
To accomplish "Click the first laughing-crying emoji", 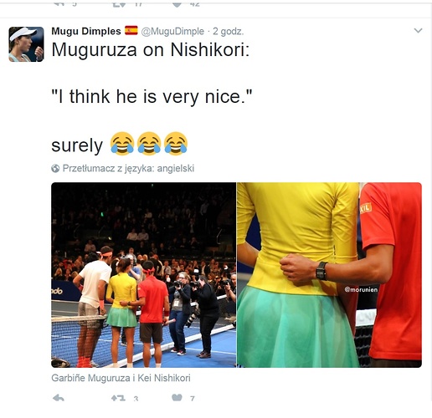I will pos(122,144).
